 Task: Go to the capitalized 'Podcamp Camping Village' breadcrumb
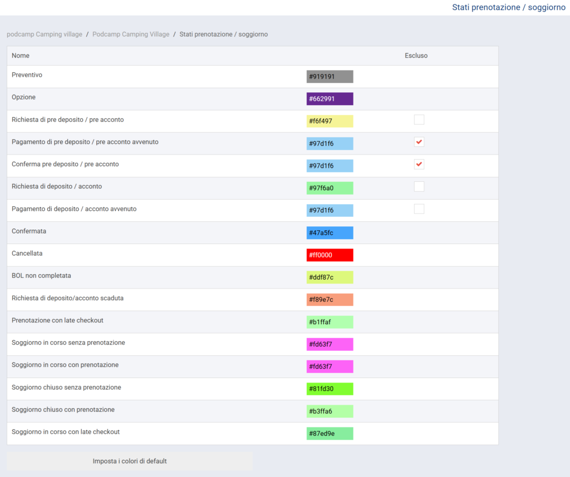coord(131,34)
